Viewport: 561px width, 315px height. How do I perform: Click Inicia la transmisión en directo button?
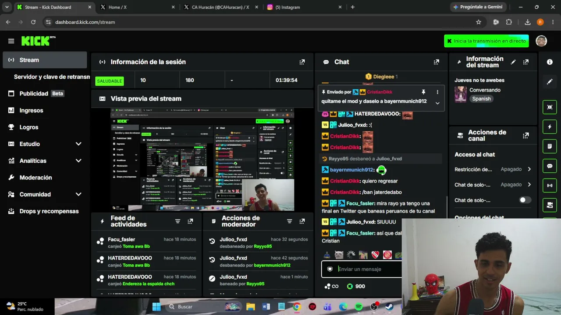(x=486, y=41)
